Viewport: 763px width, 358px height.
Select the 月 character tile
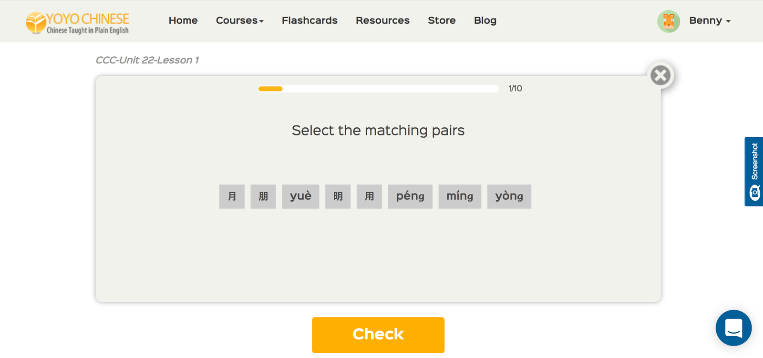232,196
